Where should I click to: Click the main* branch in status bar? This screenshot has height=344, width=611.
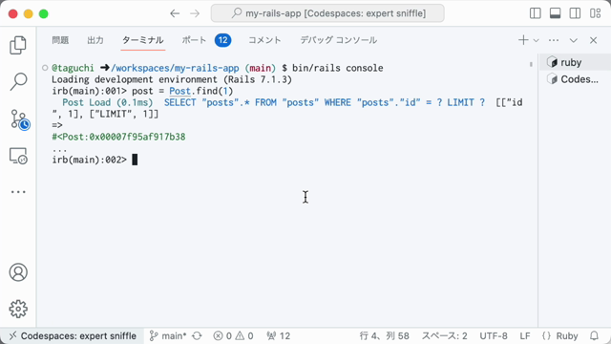click(x=168, y=335)
